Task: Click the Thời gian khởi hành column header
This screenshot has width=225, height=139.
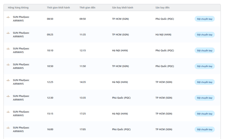Action: pos(58,7)
